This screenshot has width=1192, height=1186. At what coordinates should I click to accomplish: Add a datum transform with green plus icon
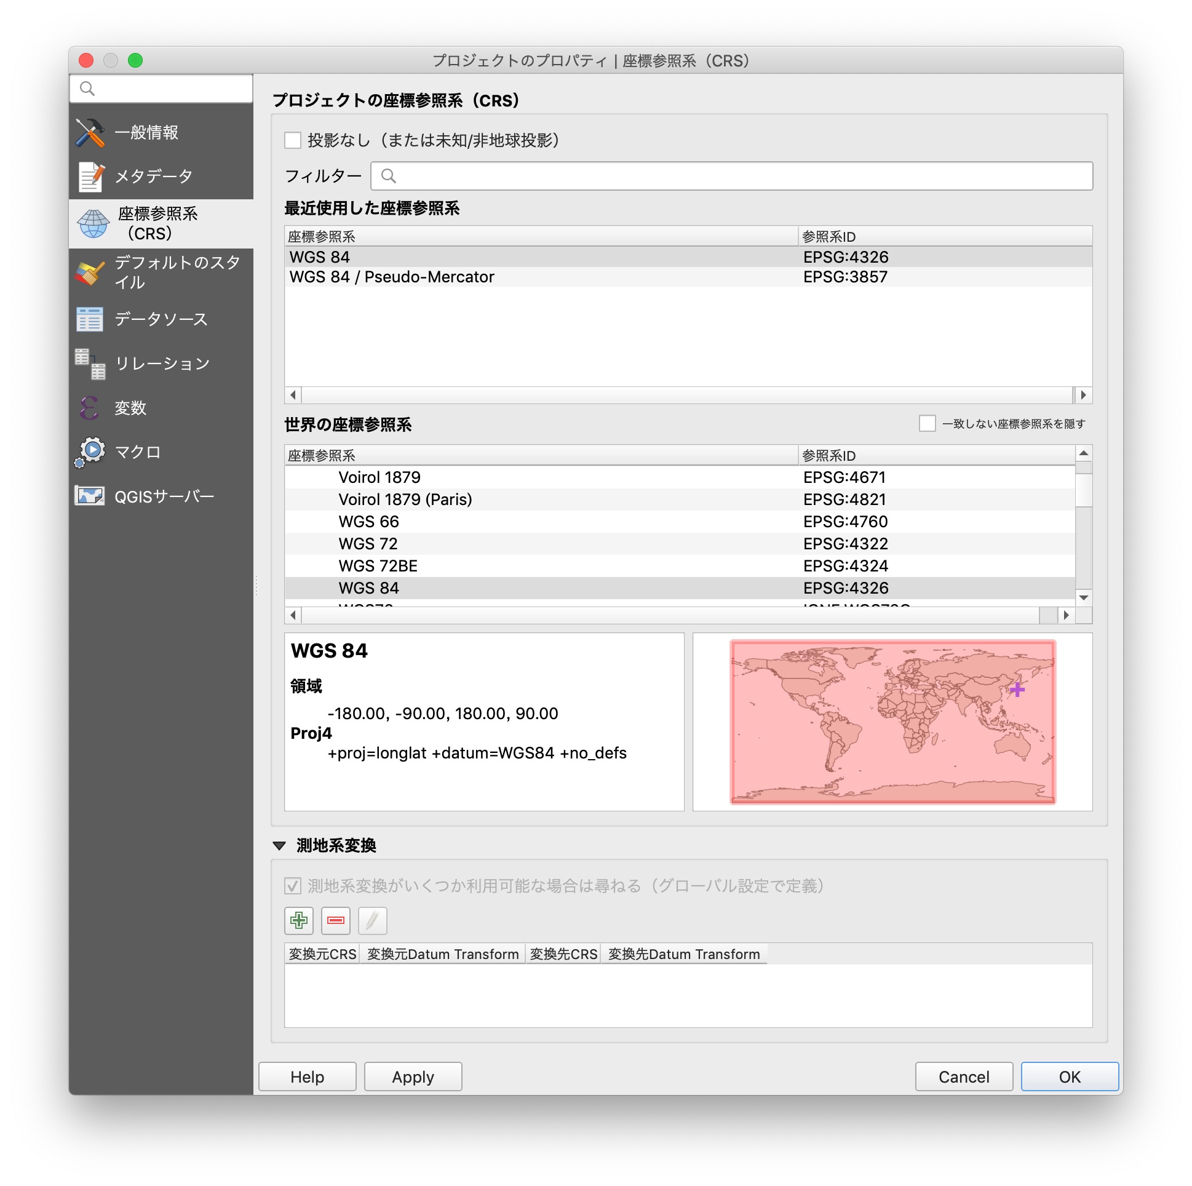[x=299, y=920]
